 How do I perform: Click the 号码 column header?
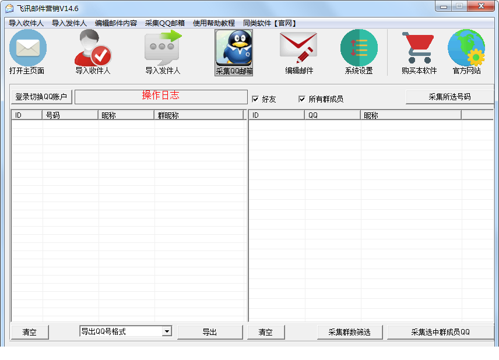pyautogui.click(x=70, y=115)
